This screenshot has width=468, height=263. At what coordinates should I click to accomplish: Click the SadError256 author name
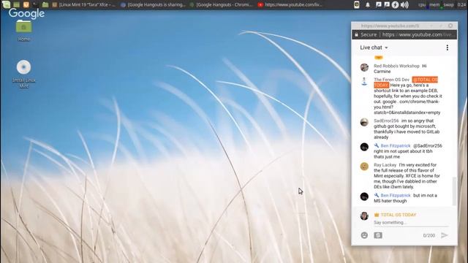click(386, 121)
